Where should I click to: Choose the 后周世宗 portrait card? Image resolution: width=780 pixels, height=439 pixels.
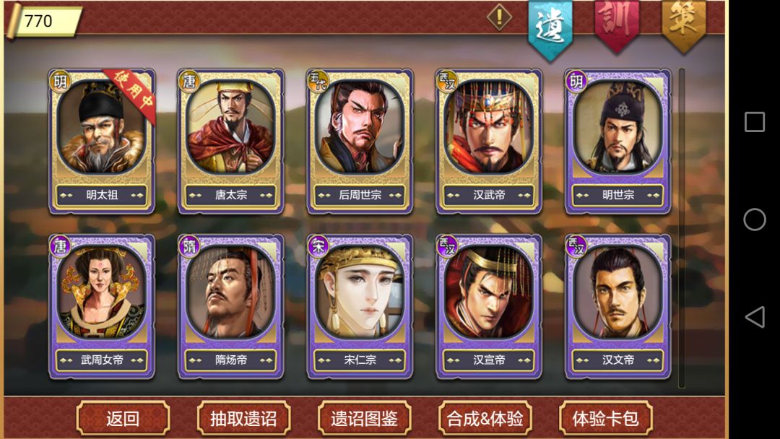point(360,142)
